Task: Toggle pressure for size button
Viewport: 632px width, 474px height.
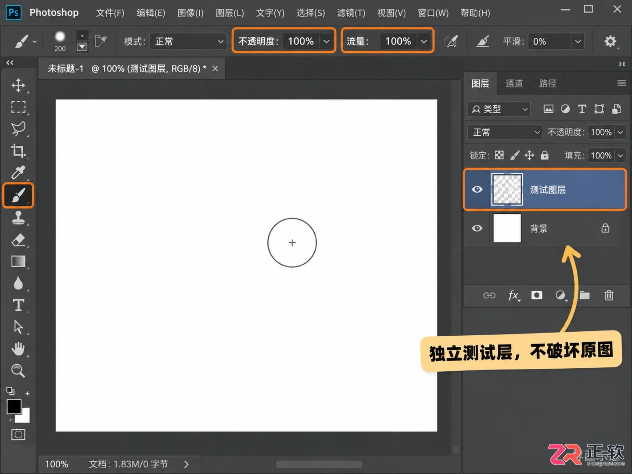Action: 483,41
